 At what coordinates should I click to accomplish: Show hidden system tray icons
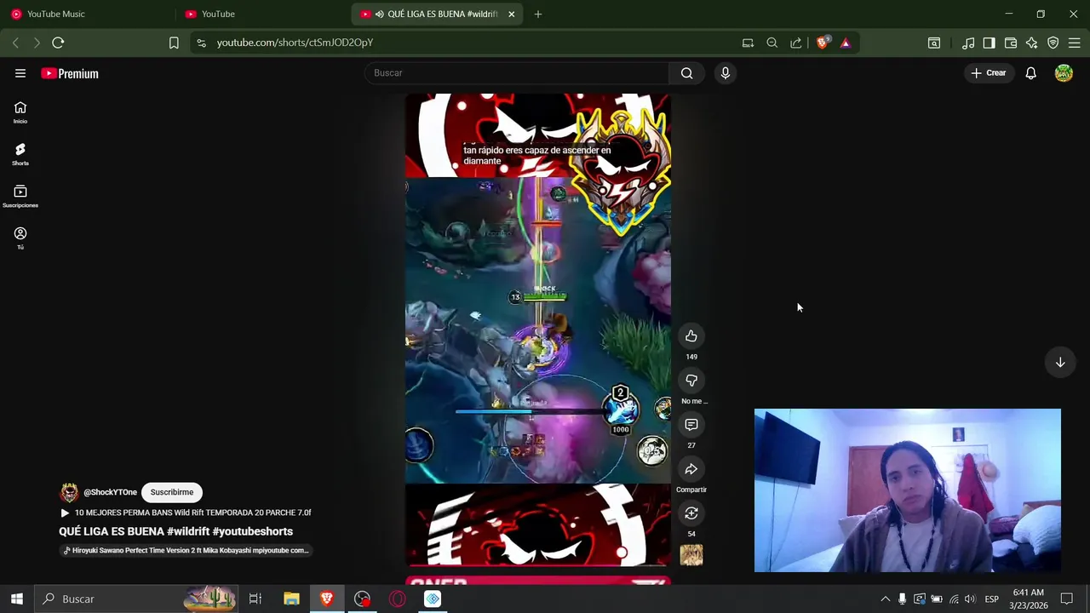(885, 599)
